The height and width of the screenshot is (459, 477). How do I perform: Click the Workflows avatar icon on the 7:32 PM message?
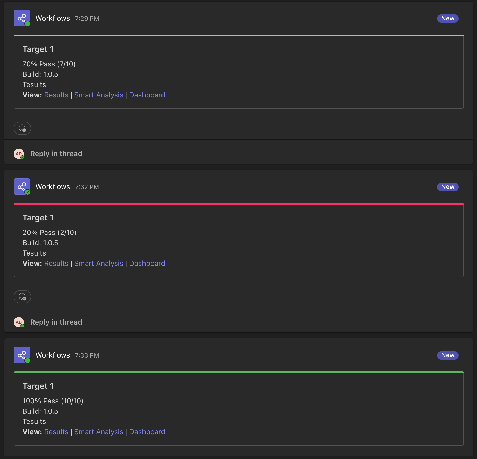[x=22, y=186]
